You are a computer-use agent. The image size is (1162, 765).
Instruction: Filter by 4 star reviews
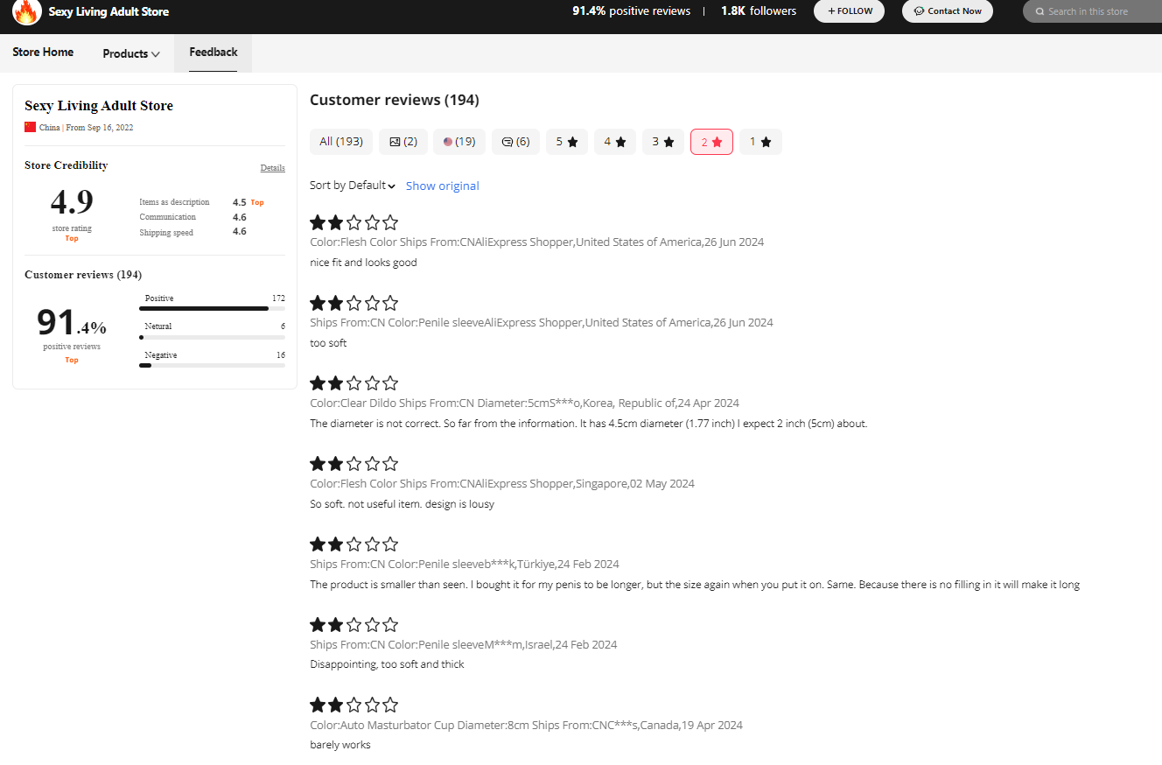click(x=615, y=142)
